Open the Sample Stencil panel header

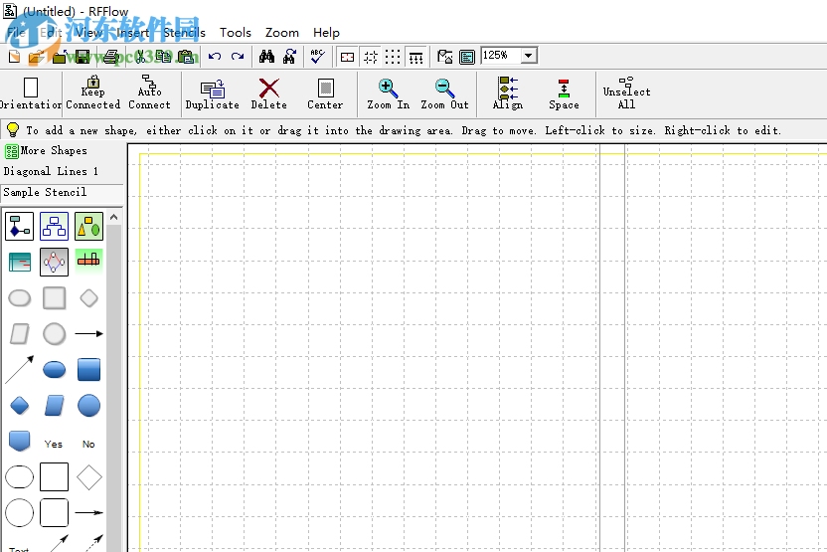[x=46, y=192]
